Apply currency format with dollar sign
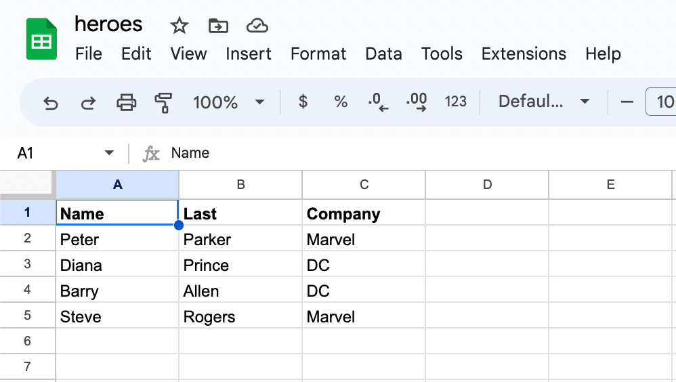676x382 pixels. point(303,102)
